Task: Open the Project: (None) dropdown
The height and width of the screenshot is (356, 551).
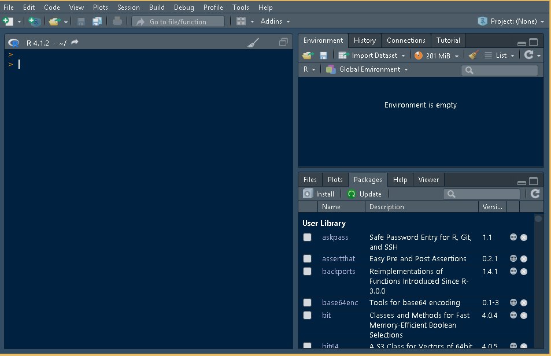Action: coord(511,21)
